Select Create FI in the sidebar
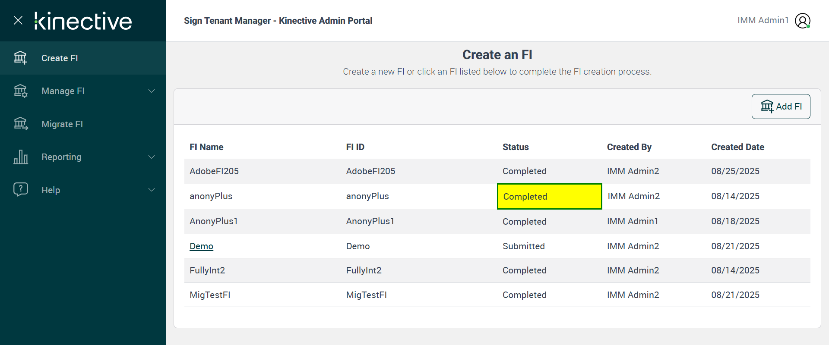This screenshot has width=829, height=345. point(60,58)
